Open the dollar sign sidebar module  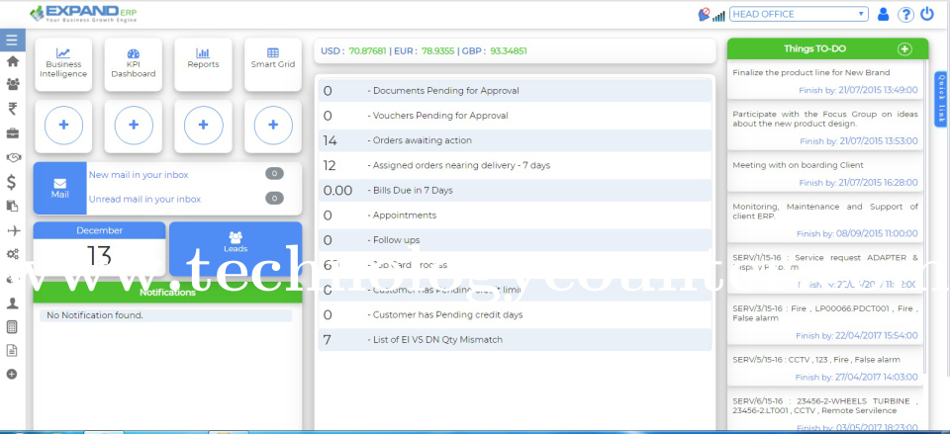pyautogui.click(x=12, y=182)
